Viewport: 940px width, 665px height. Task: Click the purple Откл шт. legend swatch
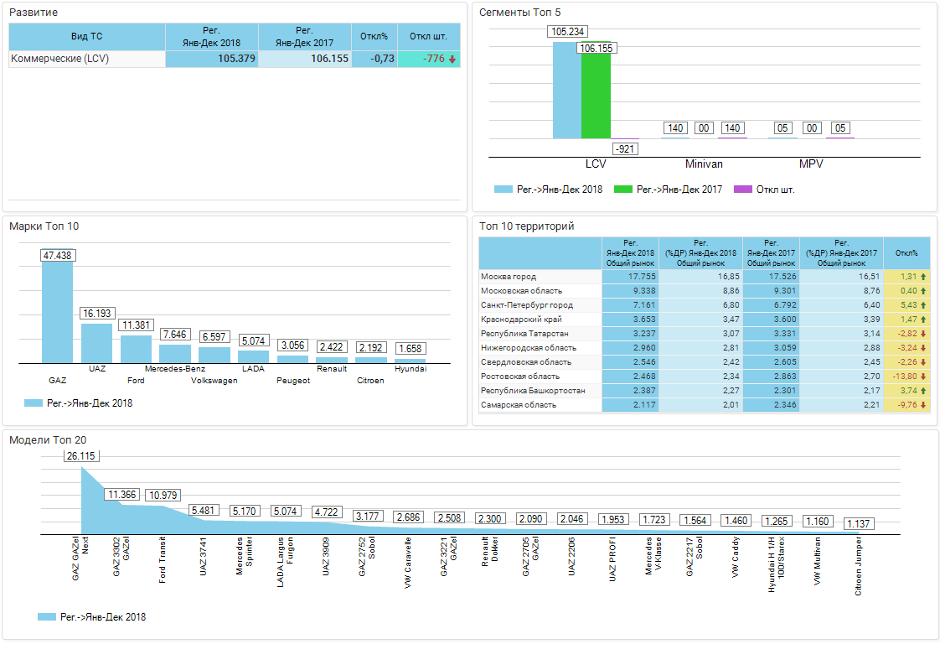[742, 190]
